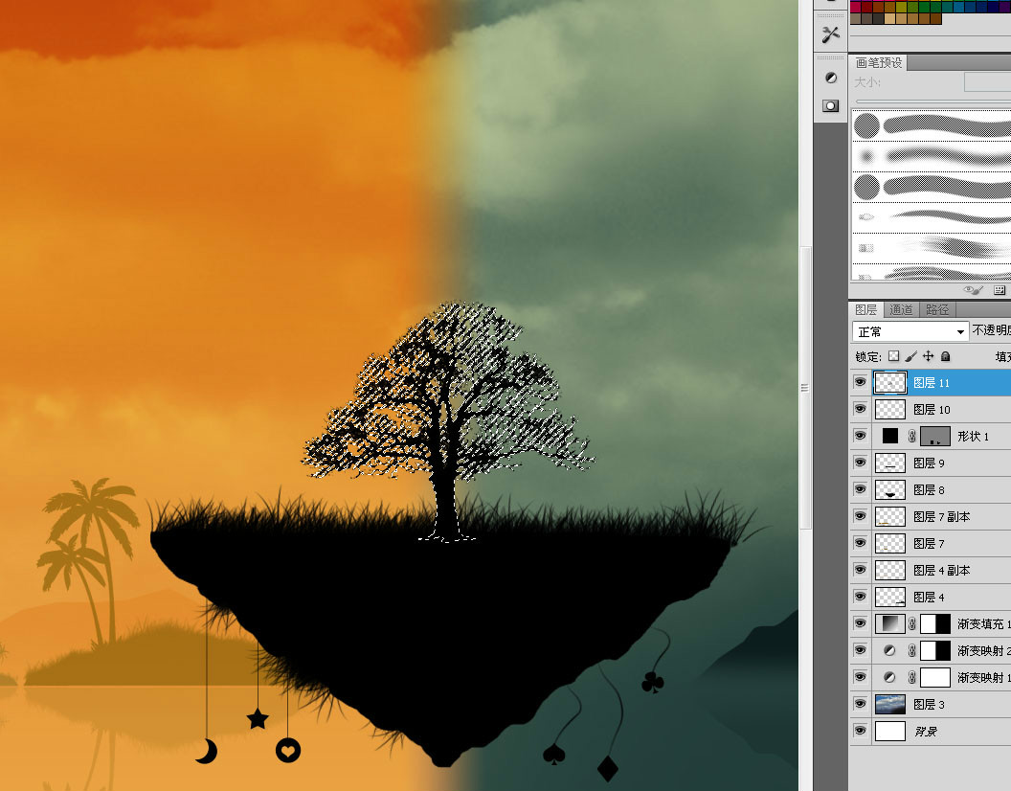Viewport: 1011px width, 791px height.
Task: Click white mask thumbnail of 渐变映射 1
Action: [935, 677]
